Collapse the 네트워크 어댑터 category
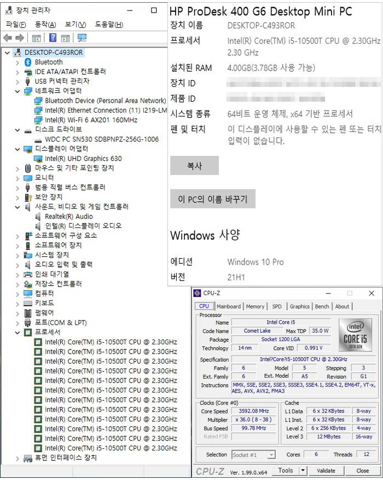383x480 pixels. coord(18,91)
